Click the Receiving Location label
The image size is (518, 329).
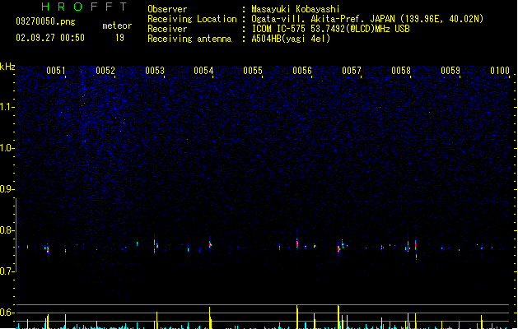point(192,19)
